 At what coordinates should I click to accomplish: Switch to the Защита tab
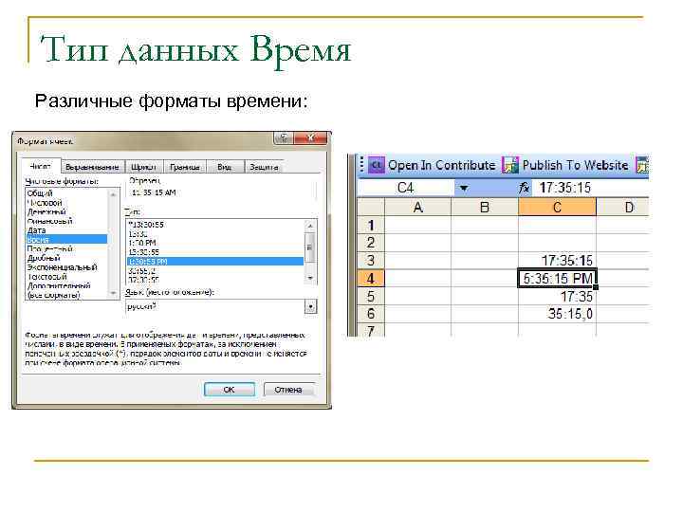point(264,167)
